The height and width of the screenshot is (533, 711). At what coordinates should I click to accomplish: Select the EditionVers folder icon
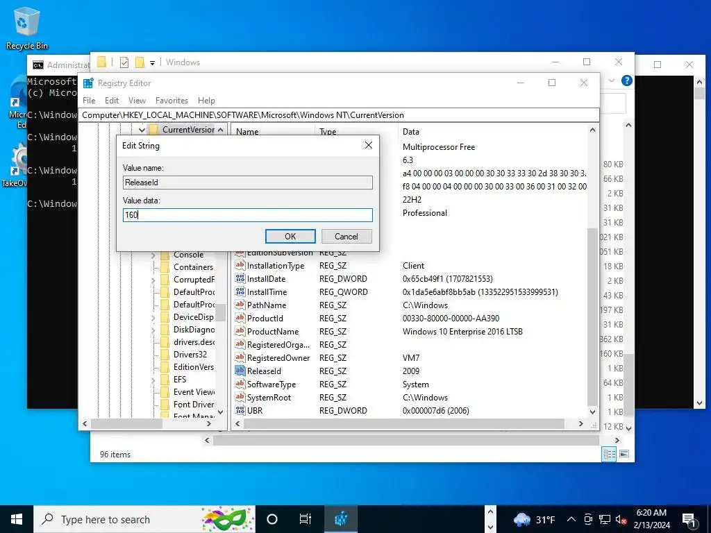pos(165,366)
